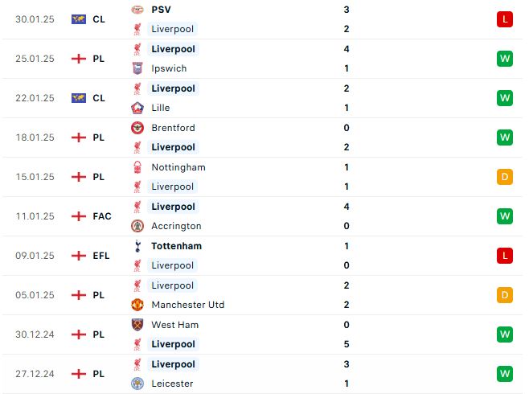Click the West Ham crest icon
Image resolution: width=529 pixels, height=394 pixels.
[x=137, y=325]
